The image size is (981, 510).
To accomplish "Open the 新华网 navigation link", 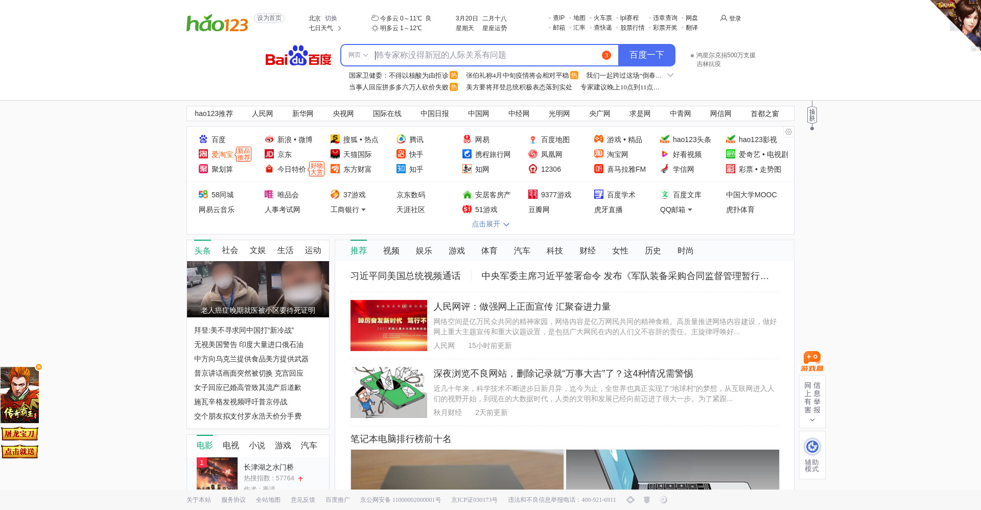I will click(303, 113).
